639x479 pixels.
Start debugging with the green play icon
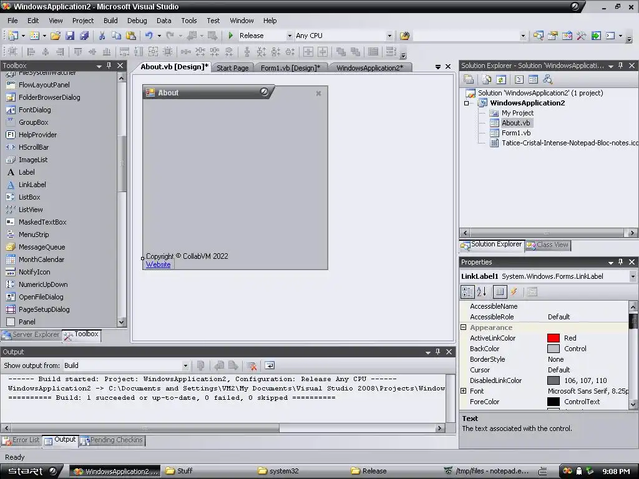(x=231, y=36)
